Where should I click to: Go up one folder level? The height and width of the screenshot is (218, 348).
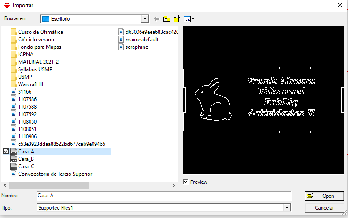(167, 19)
